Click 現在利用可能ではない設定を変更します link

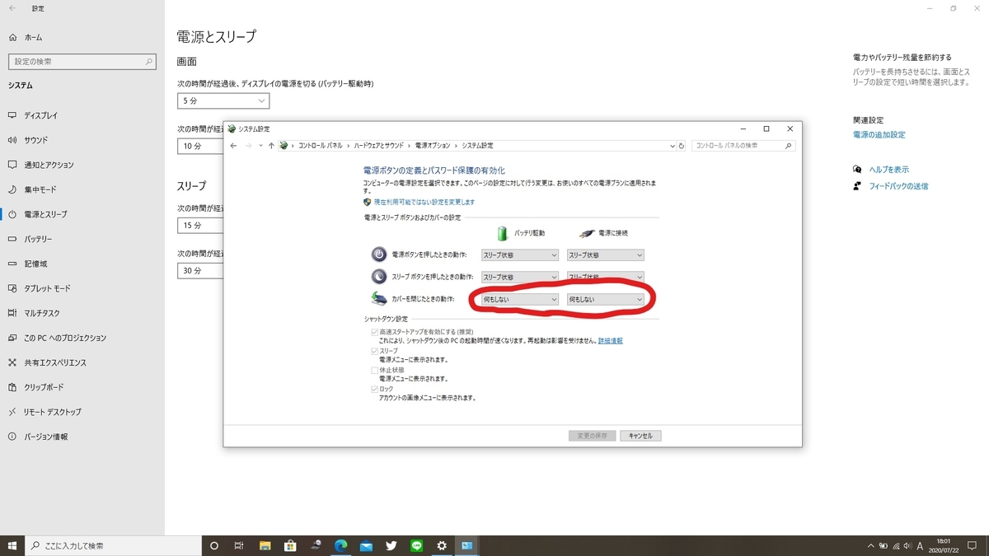pyautogui.click(x=424, y=202)
